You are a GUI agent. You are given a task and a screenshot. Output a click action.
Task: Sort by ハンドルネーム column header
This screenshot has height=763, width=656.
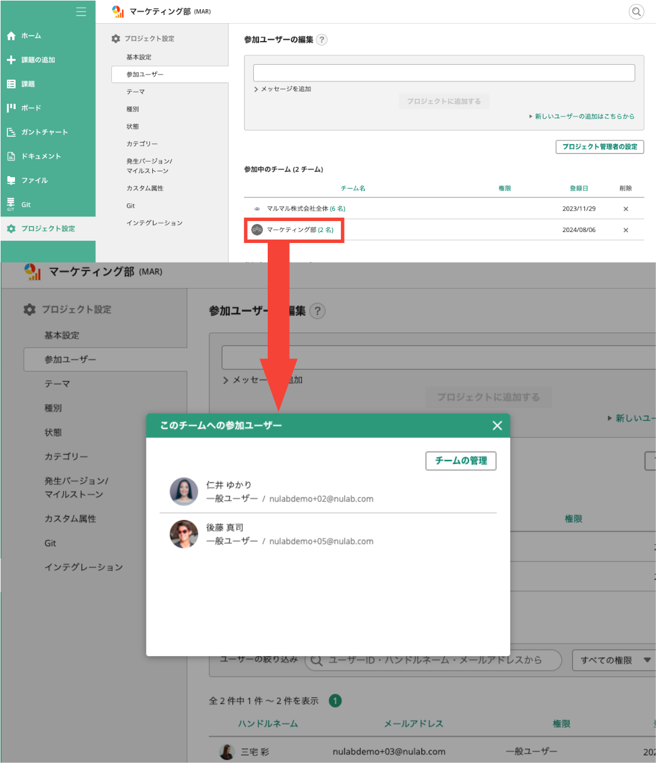tap(268, 724)
